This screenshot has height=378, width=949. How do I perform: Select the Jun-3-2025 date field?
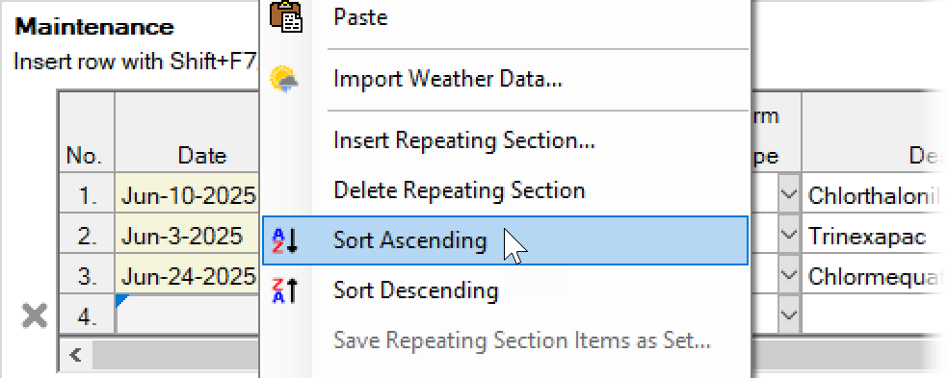pyautogui.click(x=187, y=235)
